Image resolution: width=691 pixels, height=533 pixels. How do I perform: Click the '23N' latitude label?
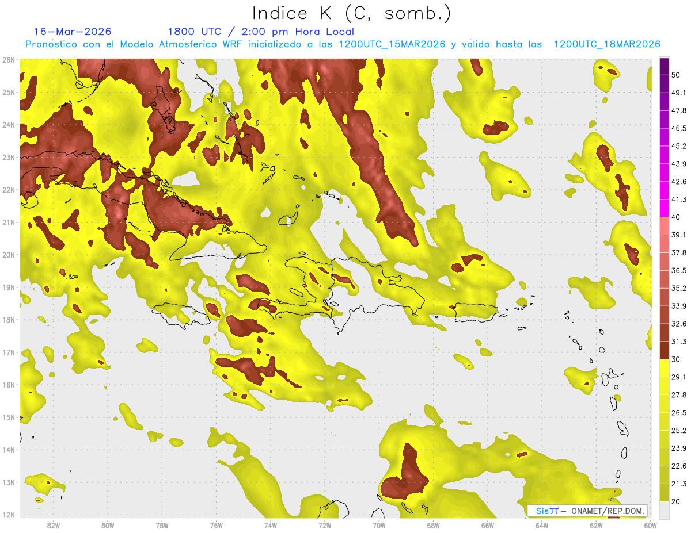click(x=9, y=158)
